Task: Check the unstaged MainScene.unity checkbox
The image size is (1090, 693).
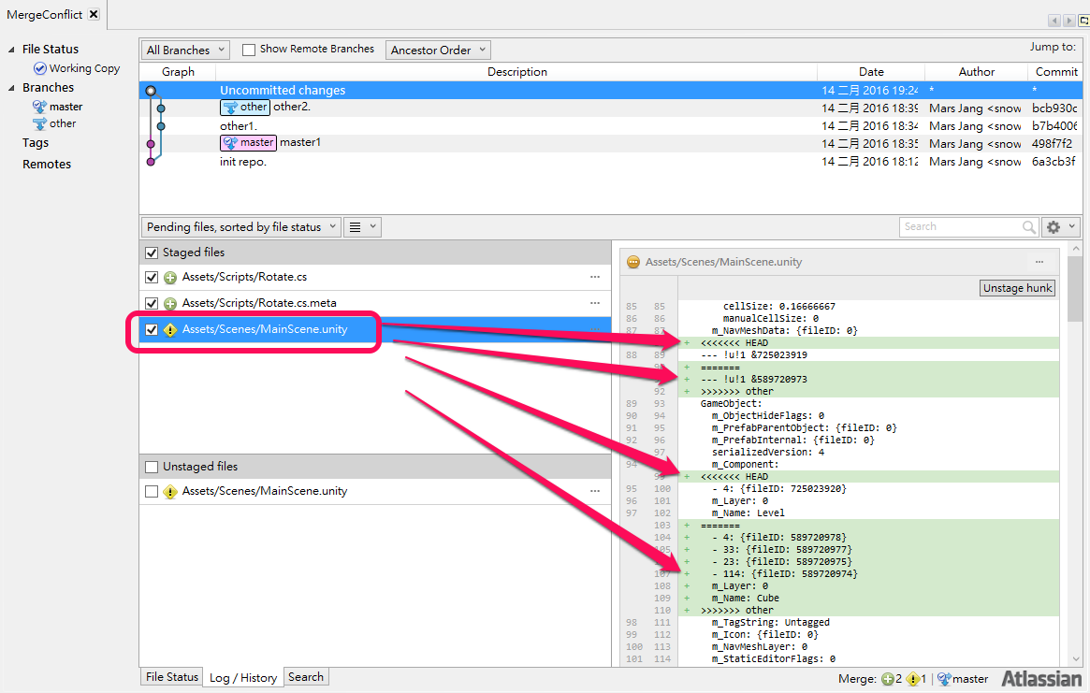Action: (x=152, y=490)
